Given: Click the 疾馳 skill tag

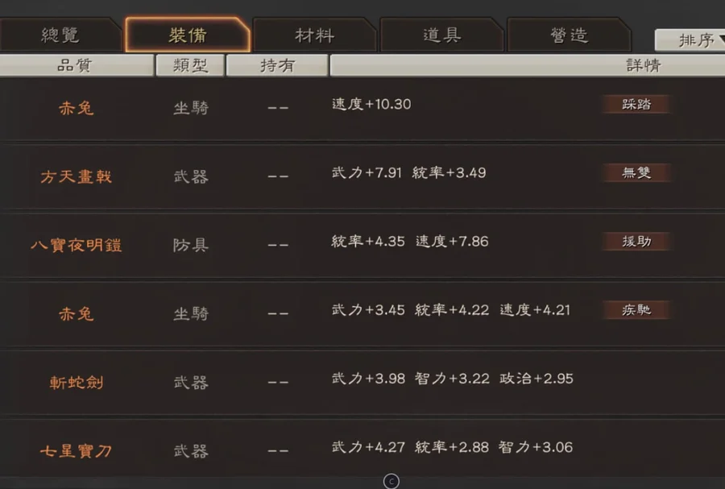Looking at the screenshot, I should pyautogui.click(x=636, y=309).
